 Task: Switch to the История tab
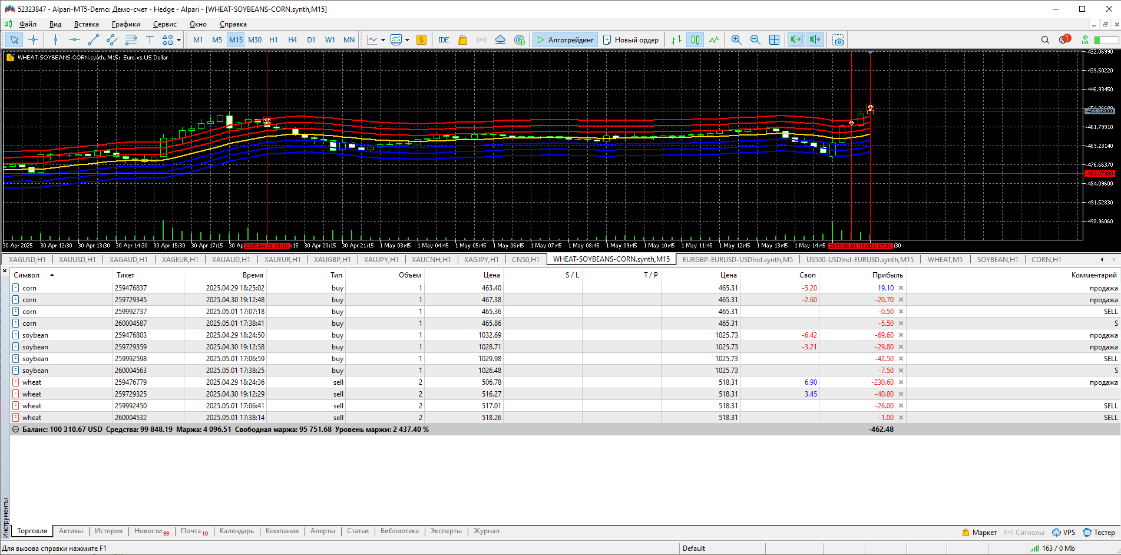108,531
